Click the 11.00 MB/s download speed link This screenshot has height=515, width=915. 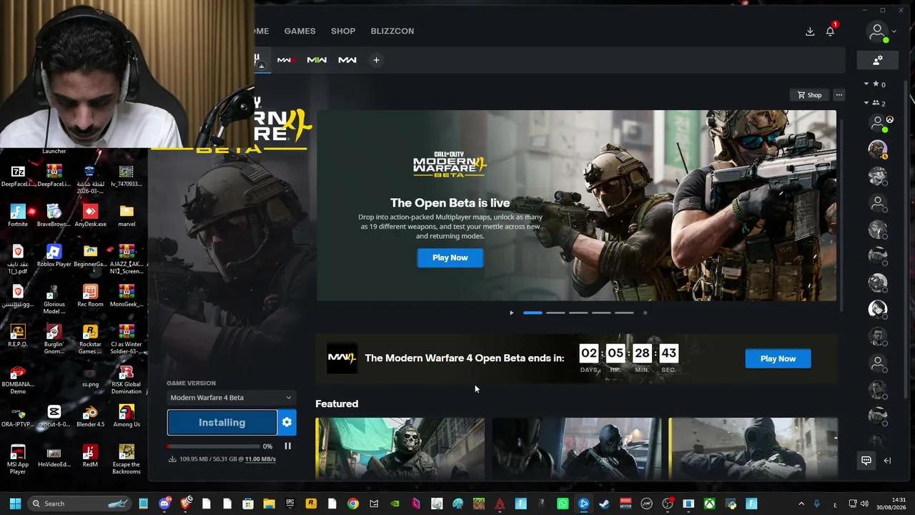(260, 459)
